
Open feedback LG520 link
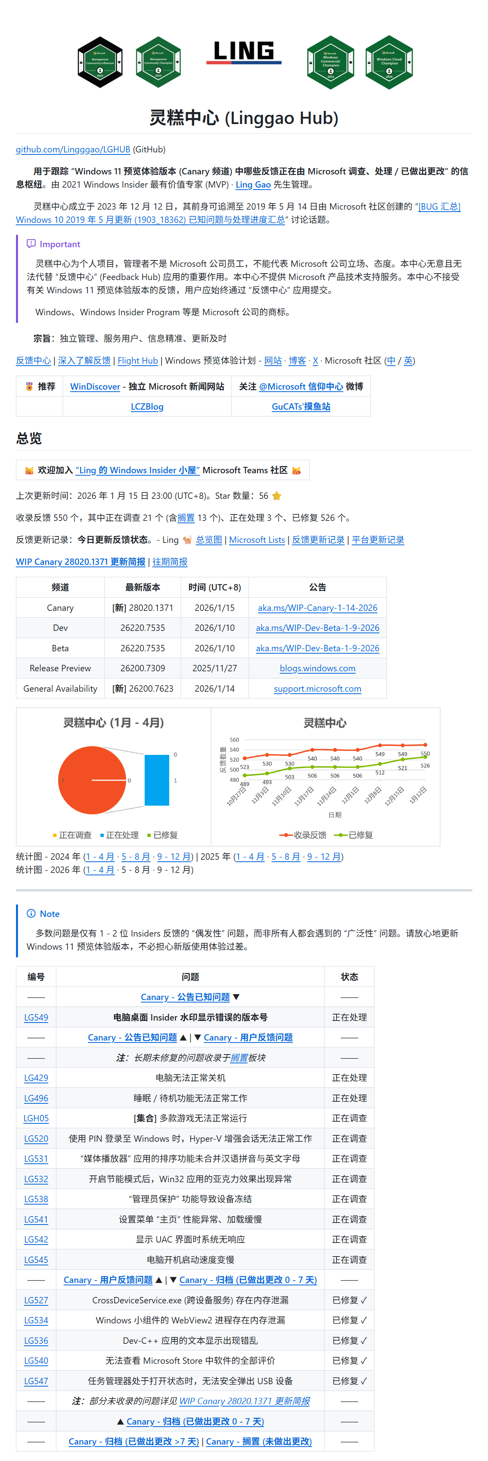coord(36,1138)
